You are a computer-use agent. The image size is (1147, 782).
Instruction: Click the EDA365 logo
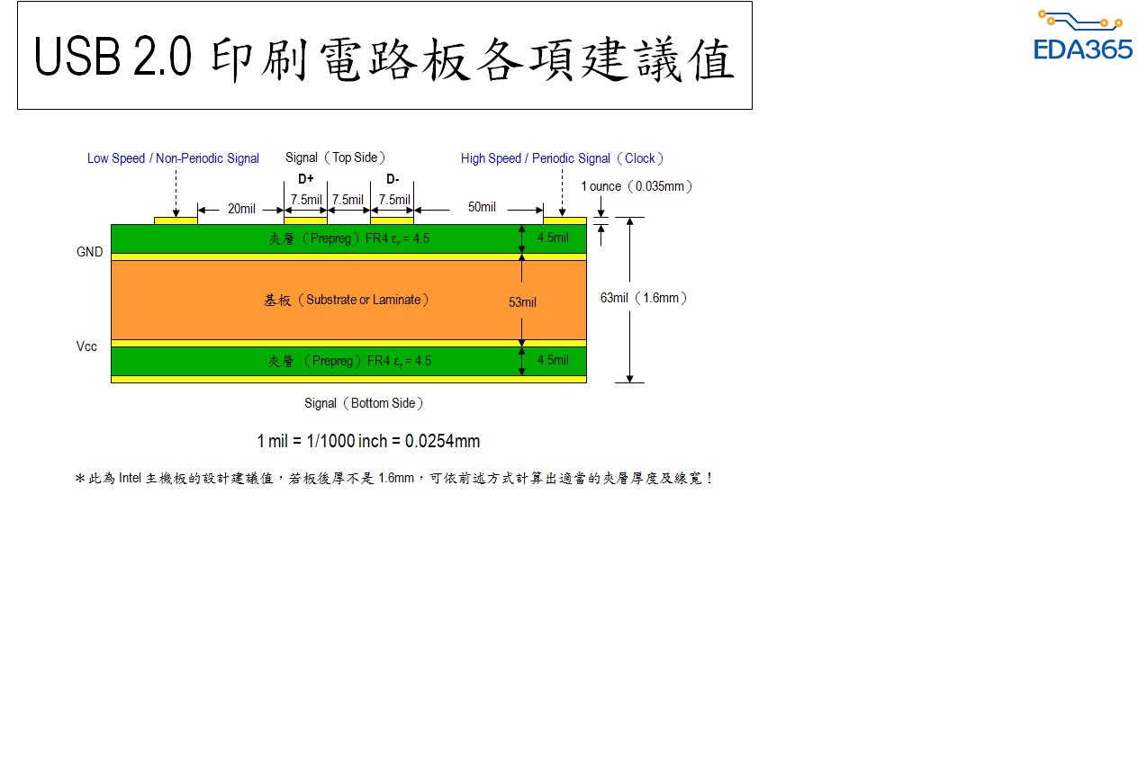[1083, 35]
